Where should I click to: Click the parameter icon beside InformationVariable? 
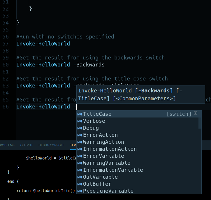point(79,170)
